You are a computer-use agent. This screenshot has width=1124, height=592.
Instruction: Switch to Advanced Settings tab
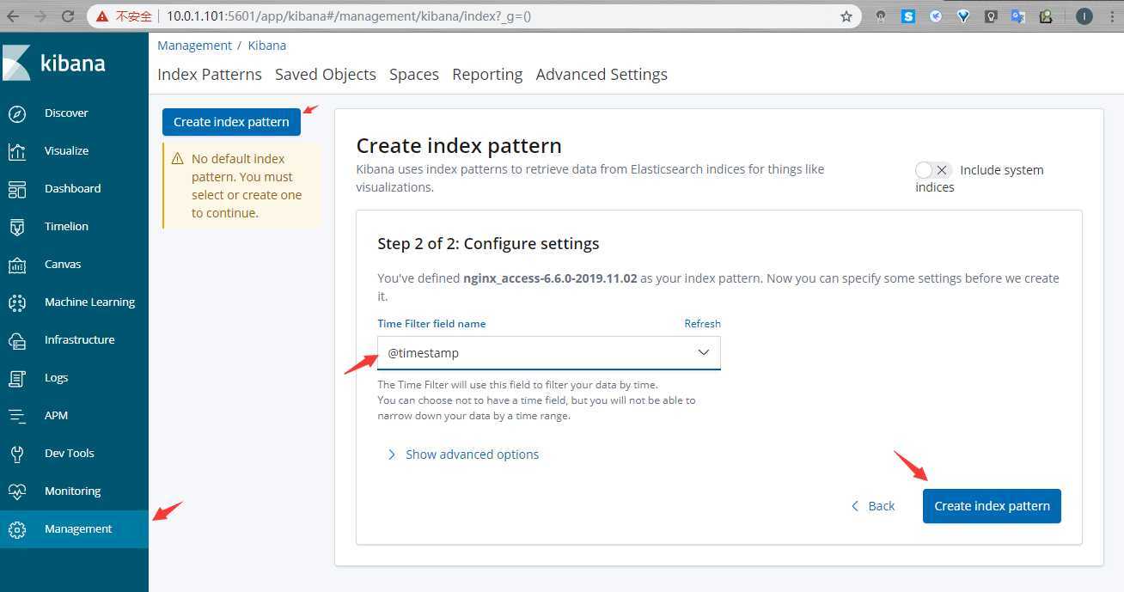tap(602, 75)
